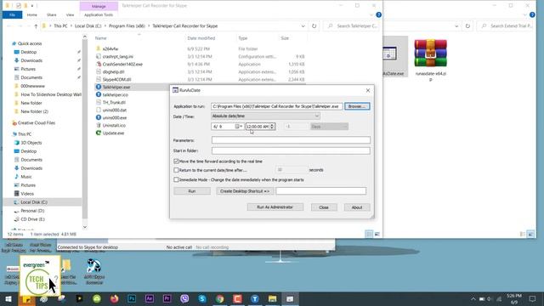Click the Start in folder field

point(291,150)
